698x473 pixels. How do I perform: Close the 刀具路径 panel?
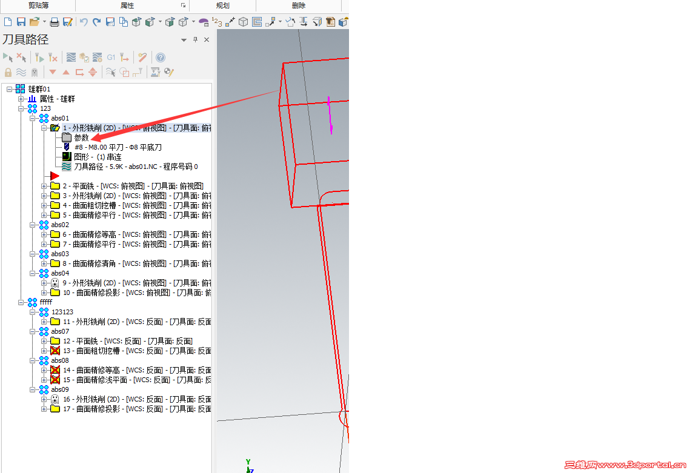click(207, 39)
